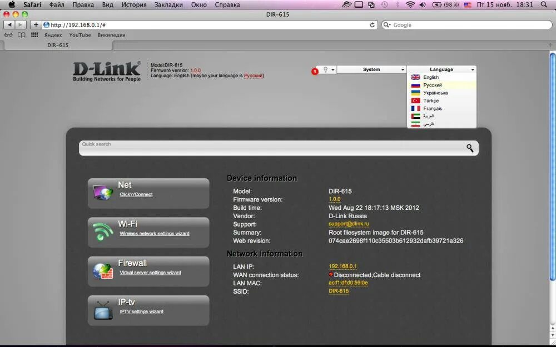Click Device information firmware 1.0.0 link

tap(334, 199)
